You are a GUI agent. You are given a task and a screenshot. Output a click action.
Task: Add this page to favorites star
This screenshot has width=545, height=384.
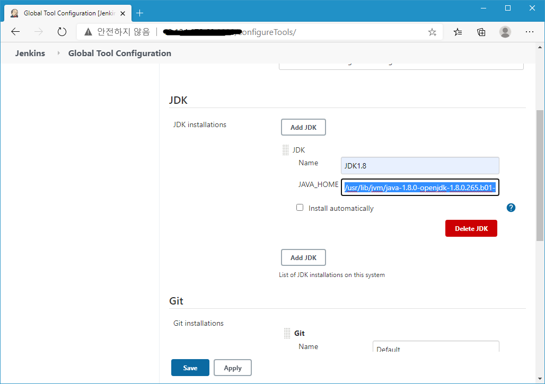[x=432, y=32]
